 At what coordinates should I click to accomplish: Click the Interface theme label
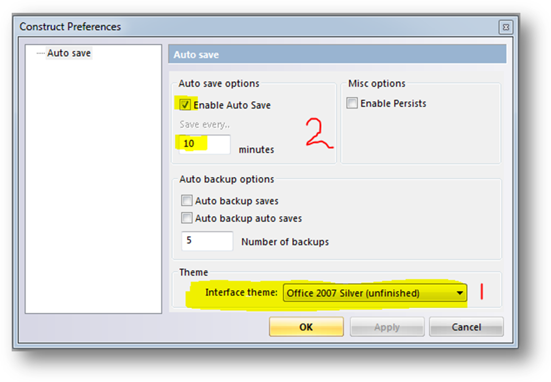click(242, 292)
